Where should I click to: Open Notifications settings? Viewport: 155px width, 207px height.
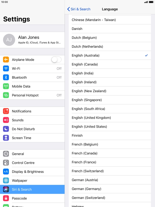coord(32,111)
